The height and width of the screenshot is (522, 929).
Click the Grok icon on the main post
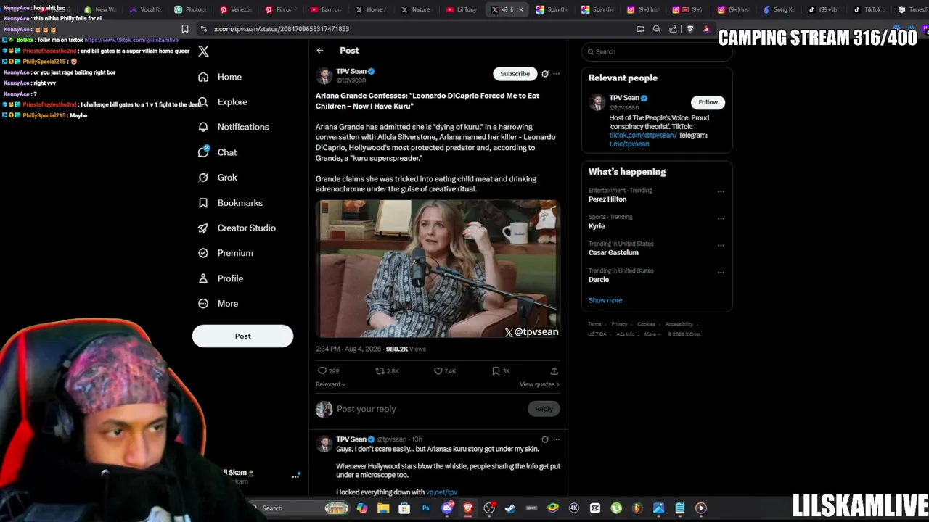[x=545, y=74]
